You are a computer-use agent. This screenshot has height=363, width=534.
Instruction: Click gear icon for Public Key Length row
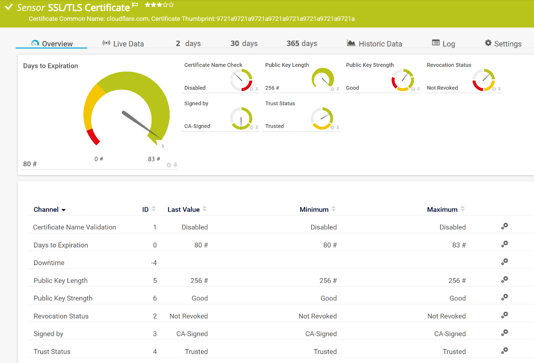(x=505, y=279)
